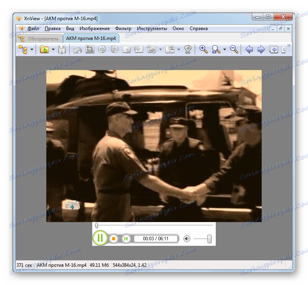Screen dimensions: 308x285
Task: Click the video seek bar handle
Action: tap(97, 226)
